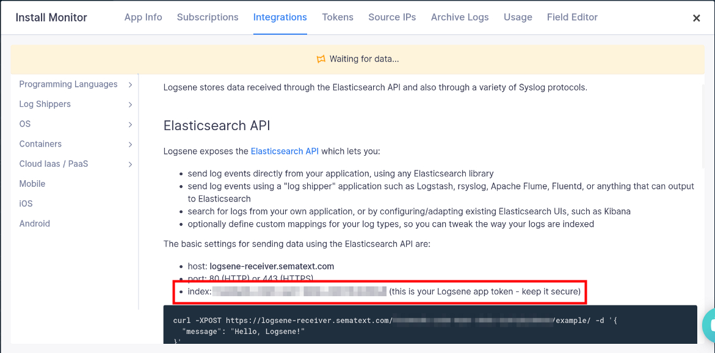The width and height of the screenshot is (715, 353).
Task: Open the Field Editor tab
Action: click(x=572, y=17)
